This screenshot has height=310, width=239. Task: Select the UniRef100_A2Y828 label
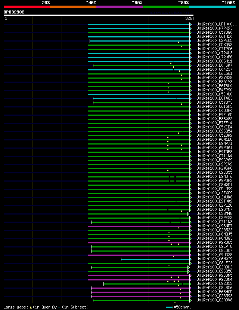(215, 78)
